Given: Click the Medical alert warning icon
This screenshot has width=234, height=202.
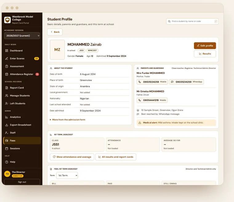Looking at the screenshot, I should [140, 123].
